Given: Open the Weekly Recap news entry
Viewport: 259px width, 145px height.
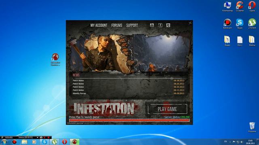Looking at the screenshot, I should point(128,93).
